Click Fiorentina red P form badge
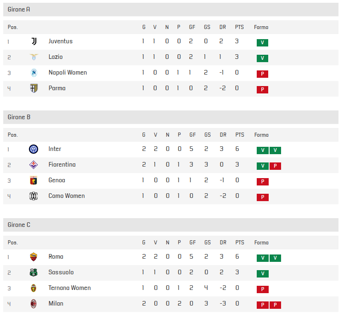344x318 pixels. click(275, 166)
